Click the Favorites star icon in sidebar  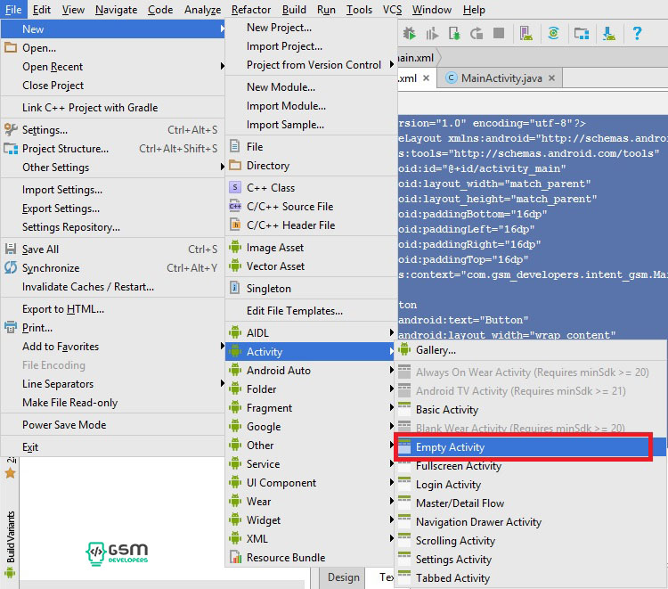[10, 473]
